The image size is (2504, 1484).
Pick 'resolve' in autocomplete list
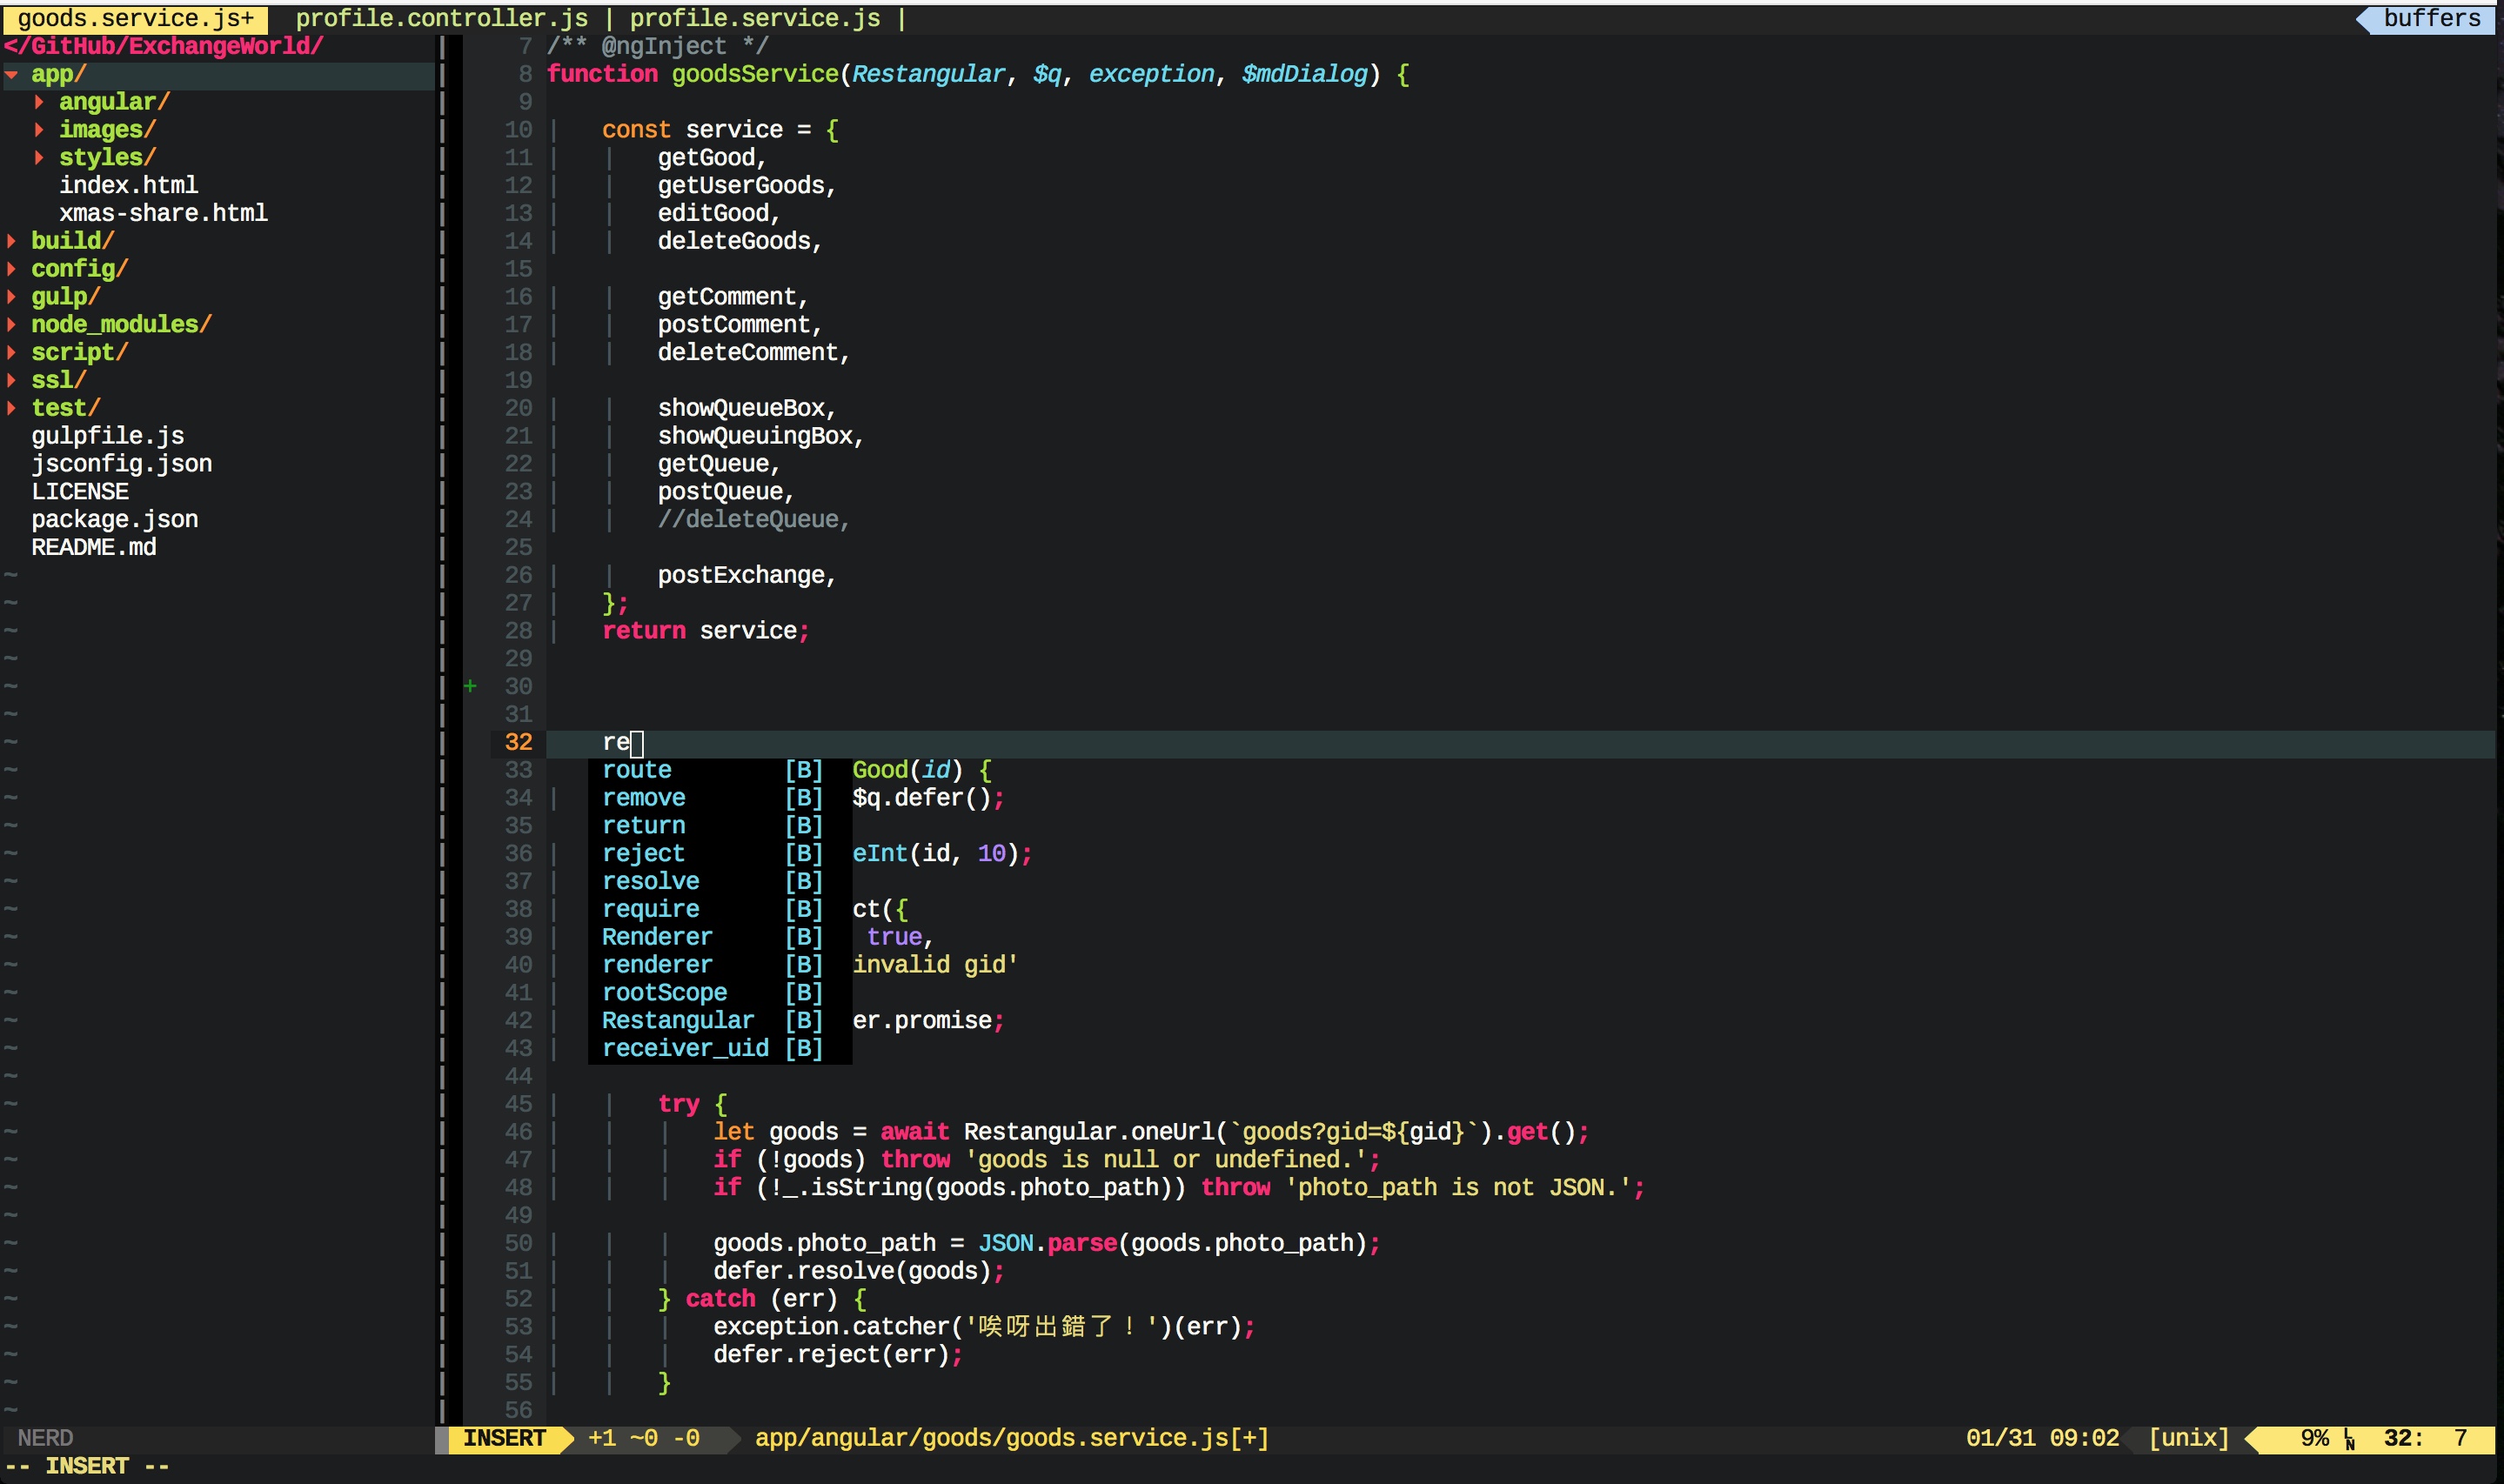650,882
